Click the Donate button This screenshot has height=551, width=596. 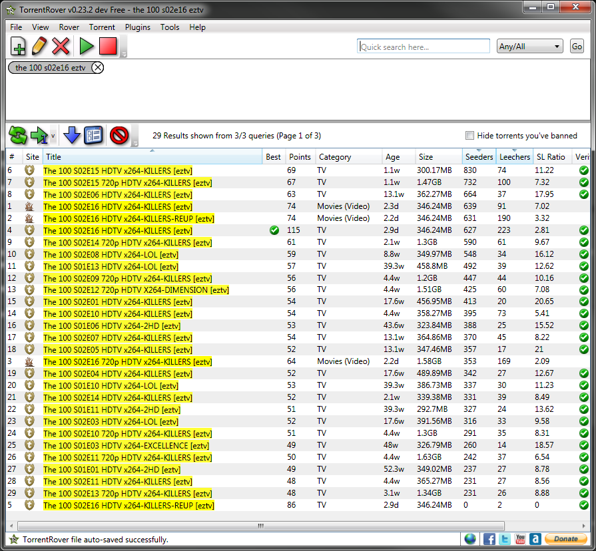pos(565,539)
